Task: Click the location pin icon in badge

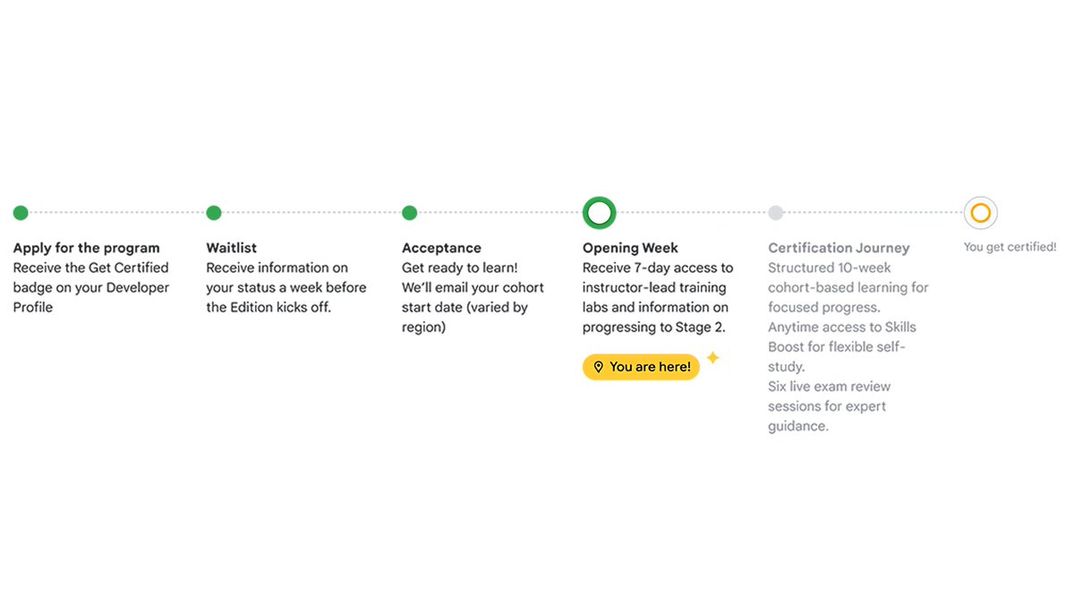Action: 598,367
